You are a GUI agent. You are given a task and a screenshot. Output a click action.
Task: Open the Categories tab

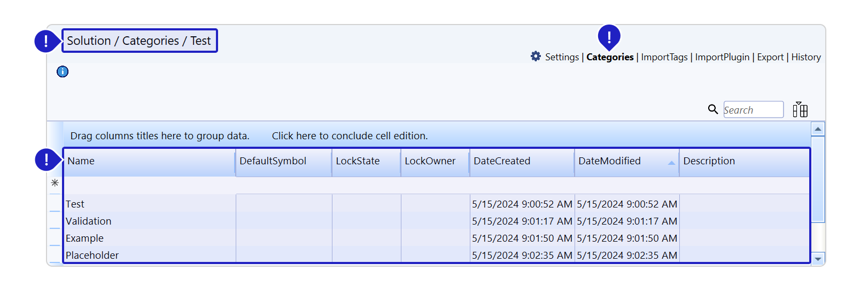coord(610,57)
